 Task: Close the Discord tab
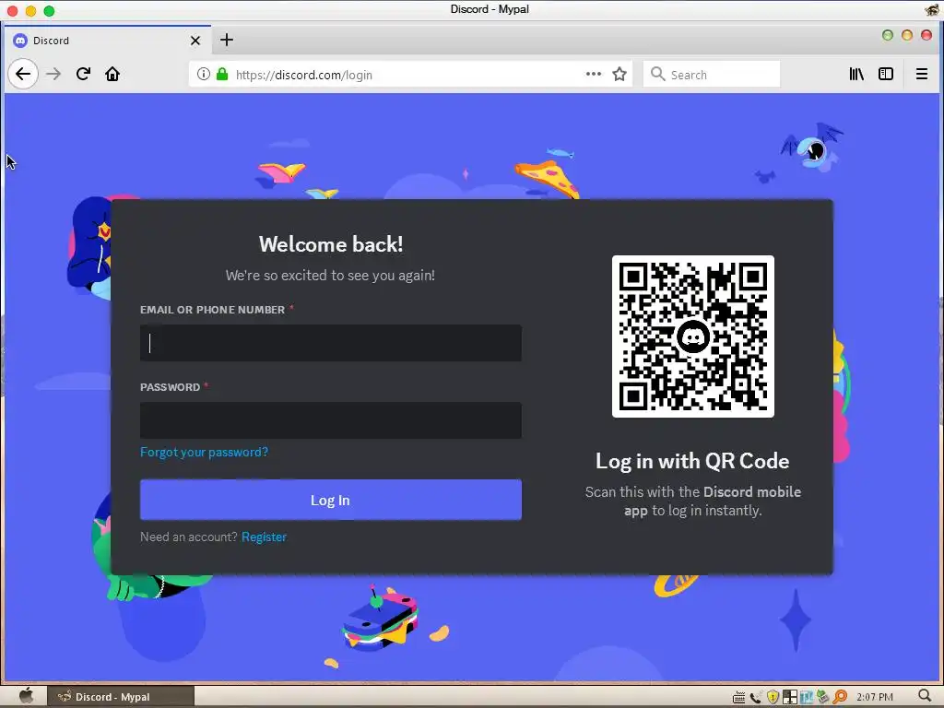tap(195, 41)
